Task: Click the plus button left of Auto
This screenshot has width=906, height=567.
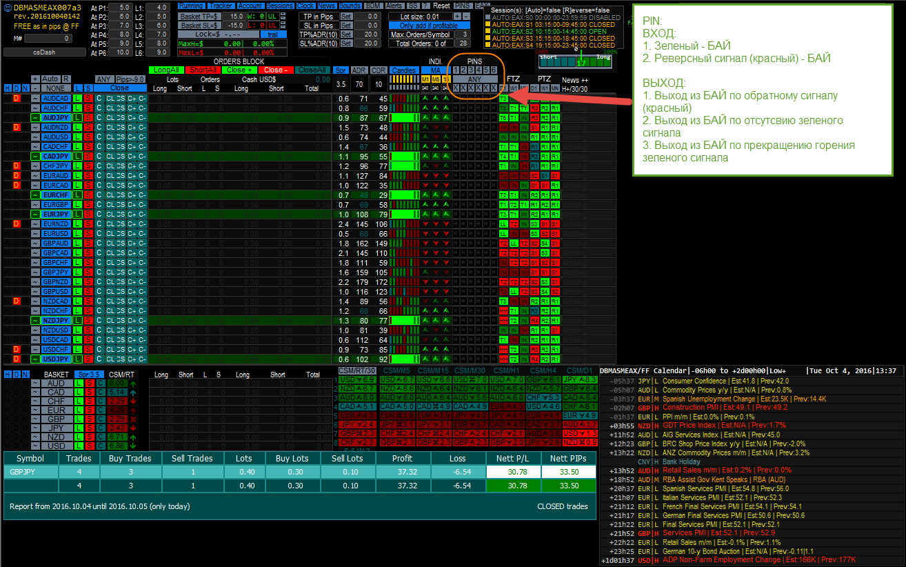Action: 35,79
